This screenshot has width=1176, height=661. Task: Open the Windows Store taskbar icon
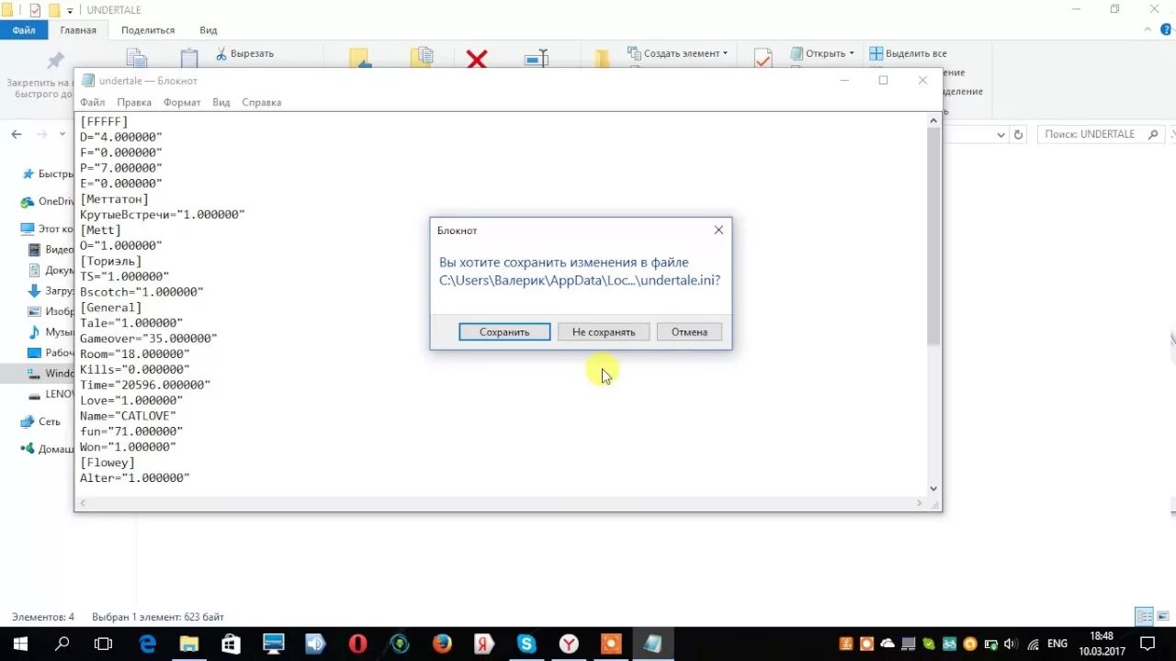point(231,644)
